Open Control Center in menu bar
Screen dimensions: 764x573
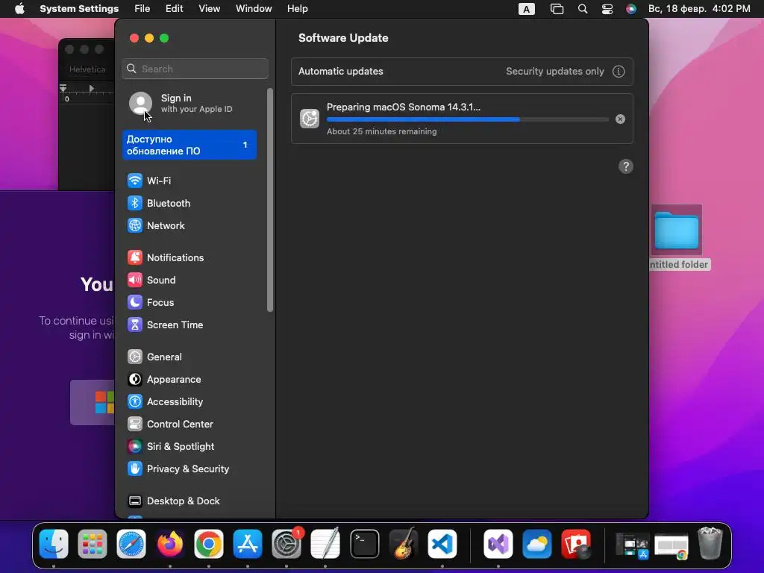607,9
